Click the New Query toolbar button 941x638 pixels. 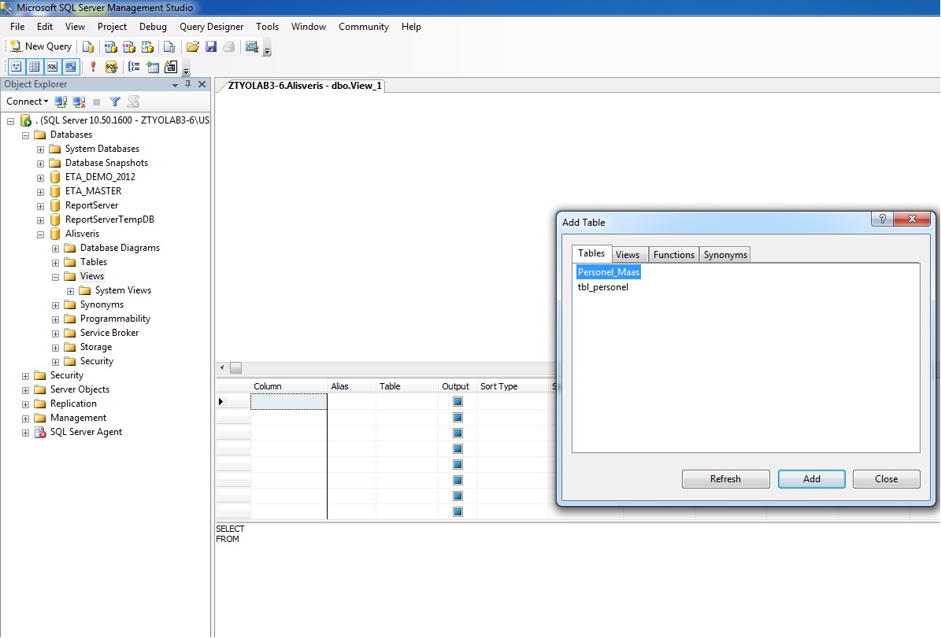click(x=40, y=46)
